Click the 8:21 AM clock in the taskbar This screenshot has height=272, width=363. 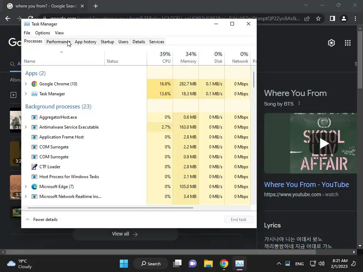(x=339, y=263)
